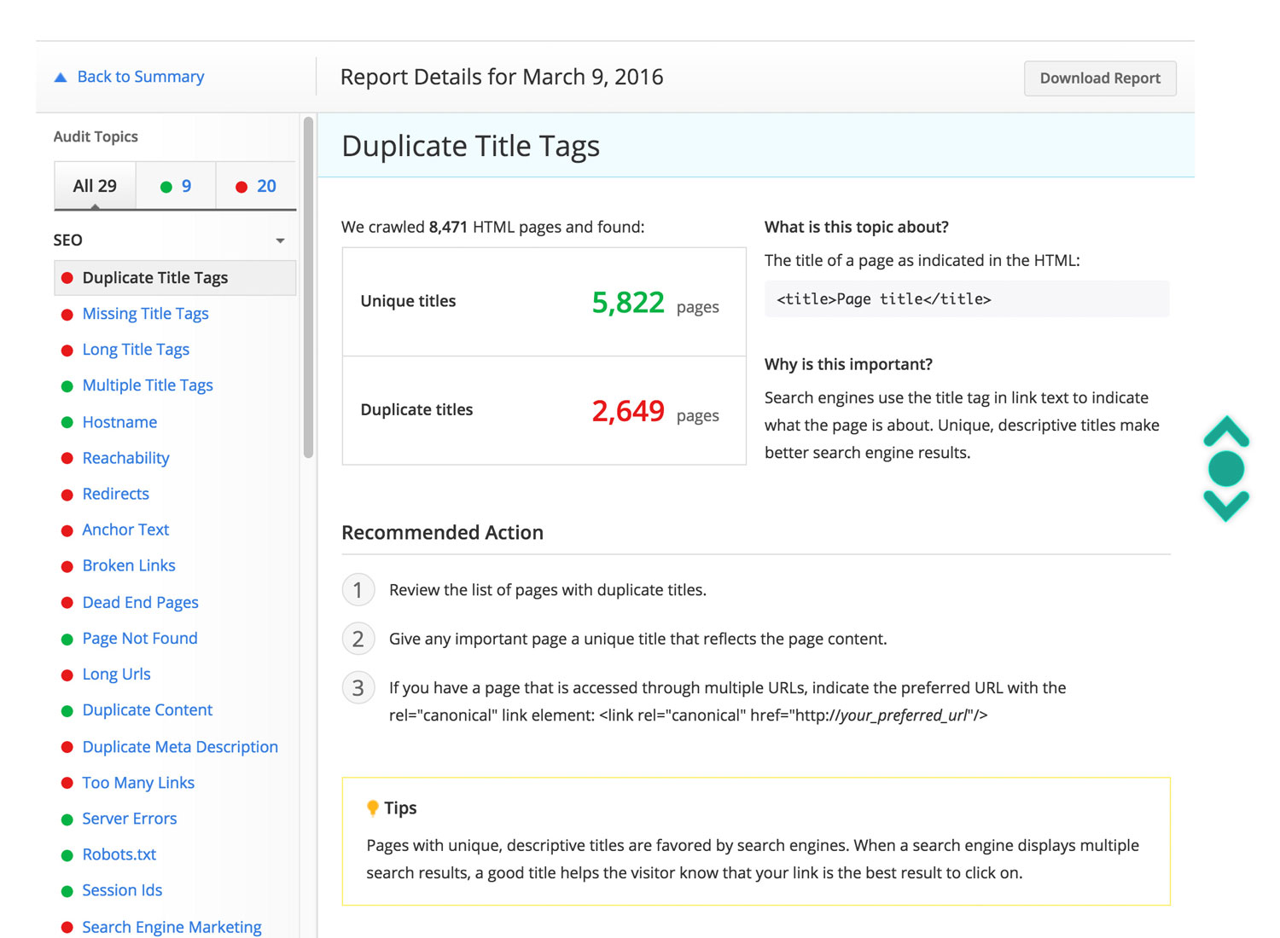Click the Why is this important? heading

(848, 364)
